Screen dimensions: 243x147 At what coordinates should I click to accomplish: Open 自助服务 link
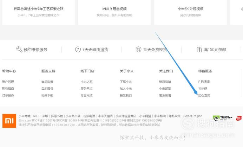pos(47,89)
